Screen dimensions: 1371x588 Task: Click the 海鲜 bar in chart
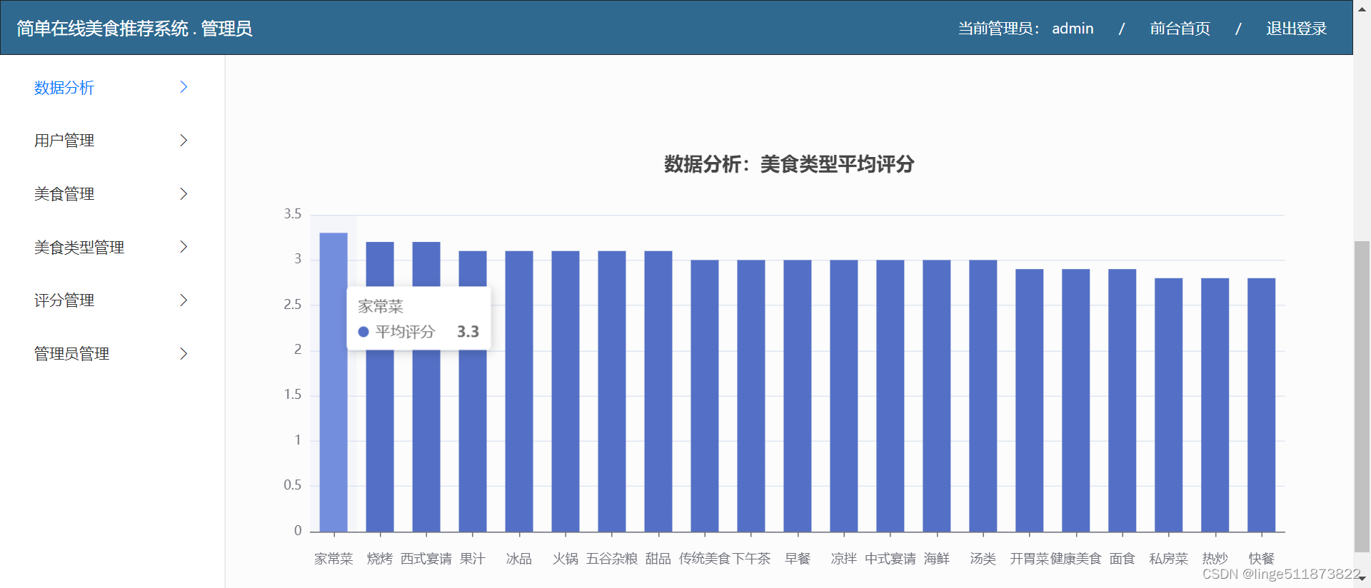click(x=937, y=396)
